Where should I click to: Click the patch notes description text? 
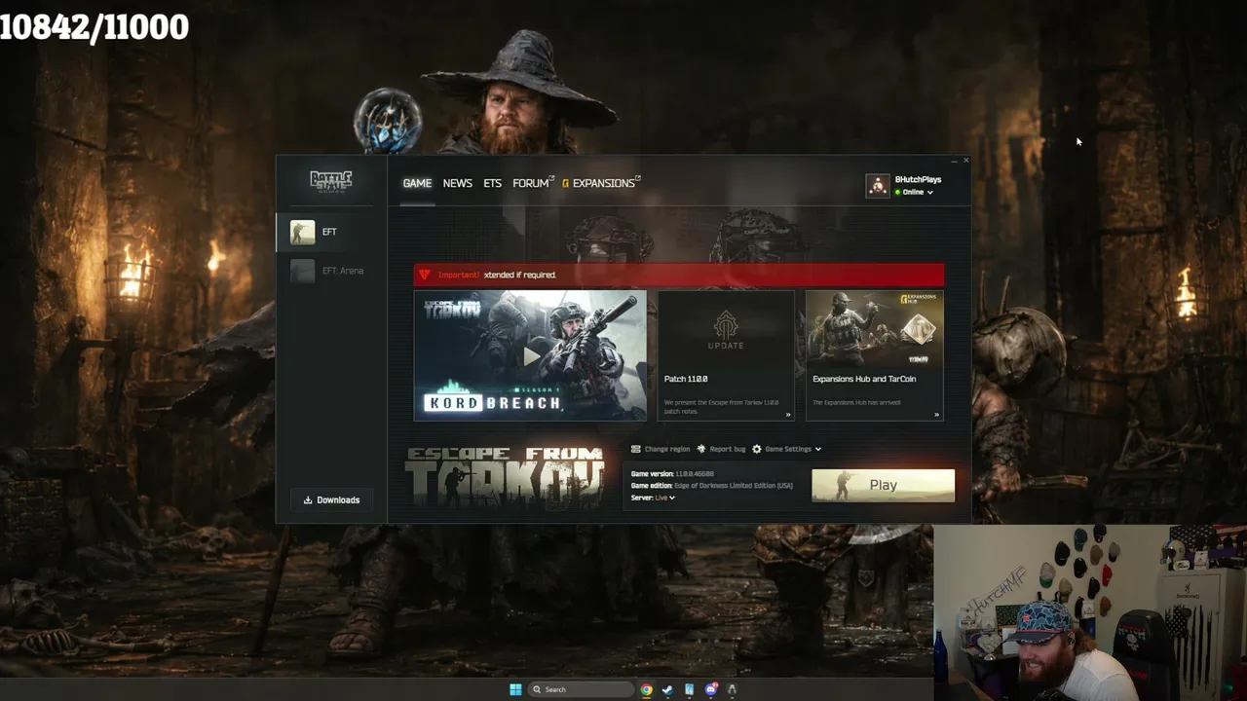point(722,406)
